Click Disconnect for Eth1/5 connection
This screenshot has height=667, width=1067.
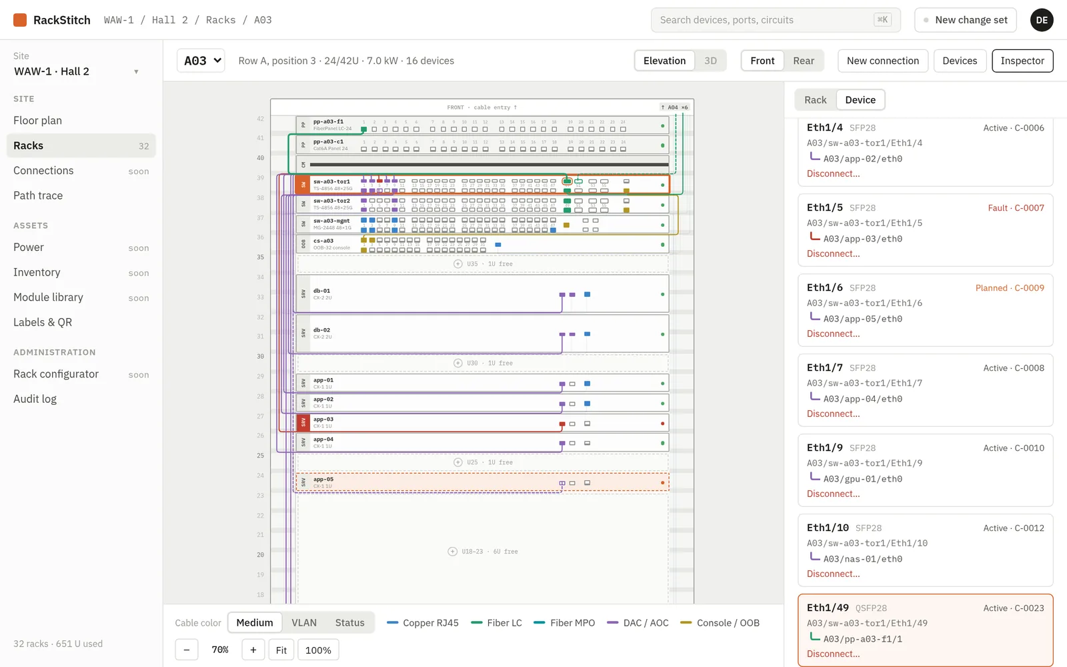pyautogui.click(x=833, y=253)
